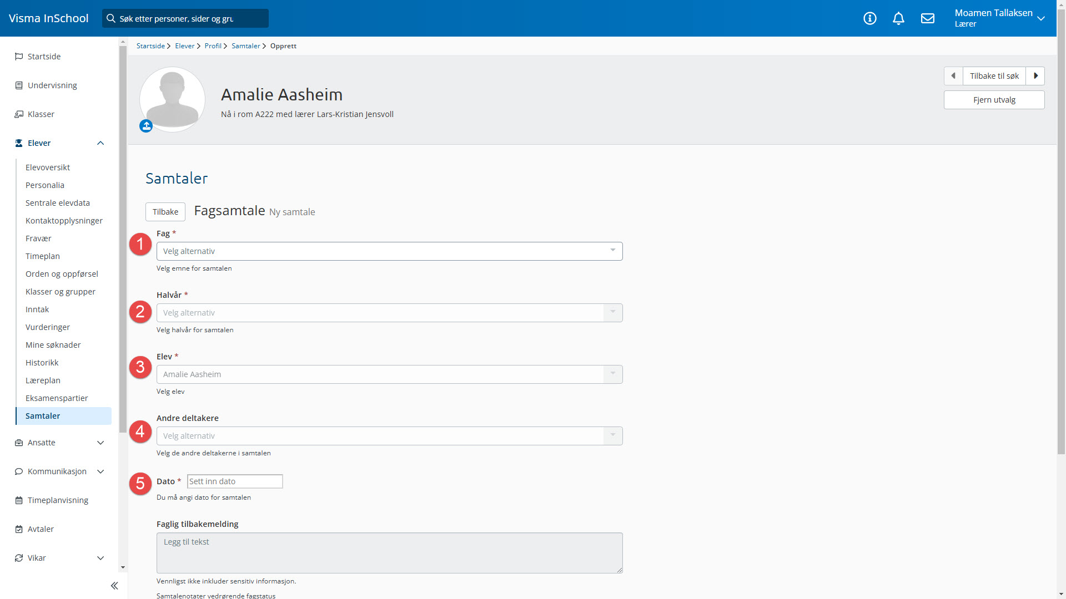This screenshot has height=599, width=1066.
Task: Go to previous student arrow
Action: point(953,76)
